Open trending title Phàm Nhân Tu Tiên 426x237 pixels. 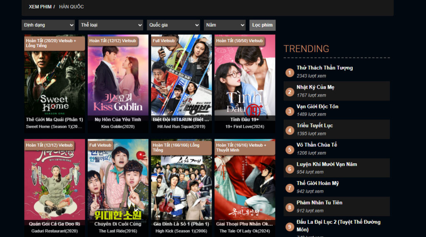click(x=319, y=202)
